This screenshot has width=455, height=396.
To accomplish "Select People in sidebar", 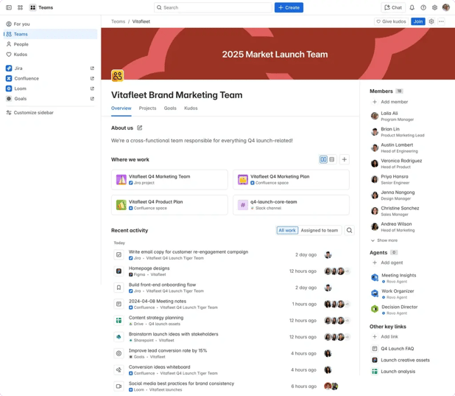I will [x=51, y=44].
